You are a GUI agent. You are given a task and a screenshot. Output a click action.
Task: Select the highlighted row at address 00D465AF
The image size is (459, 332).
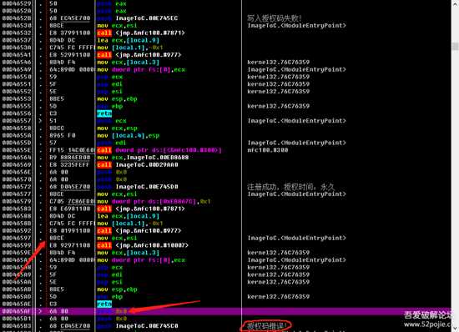[225, 311]
